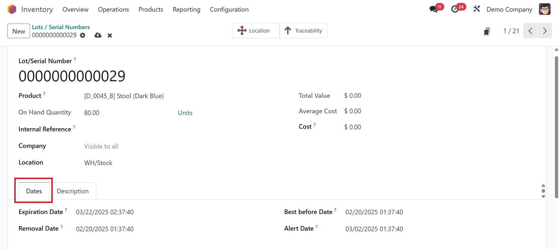
Task: Open the user avatar menu
Action: pos(544,9)
